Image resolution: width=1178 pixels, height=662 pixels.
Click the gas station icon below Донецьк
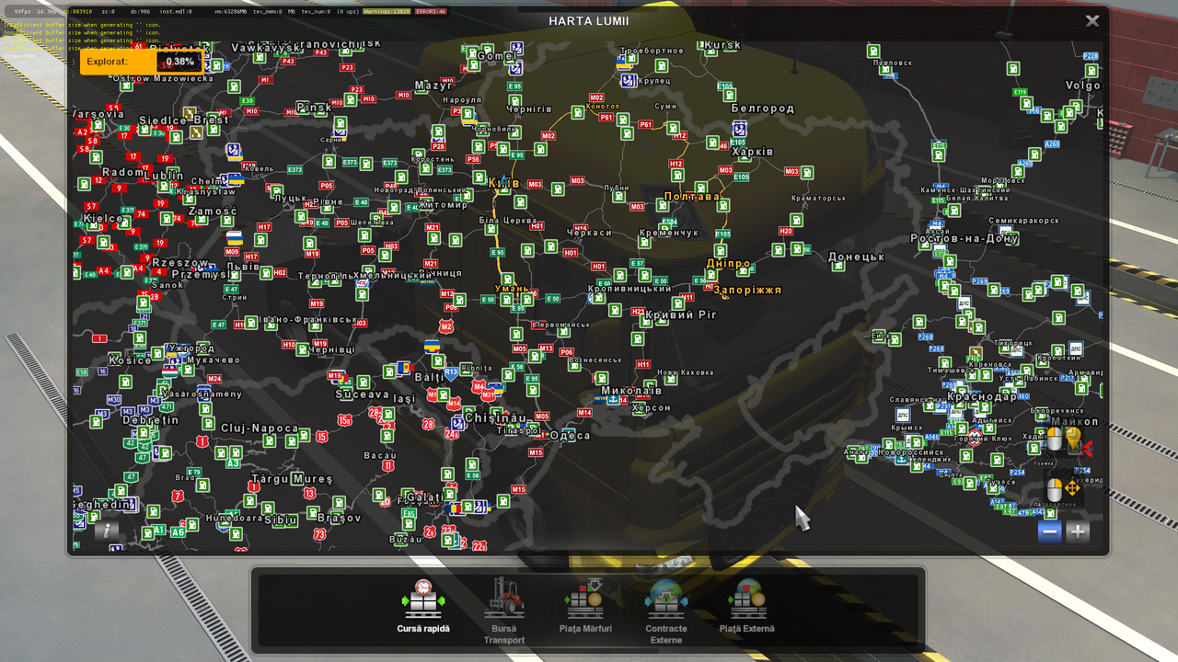837,267
